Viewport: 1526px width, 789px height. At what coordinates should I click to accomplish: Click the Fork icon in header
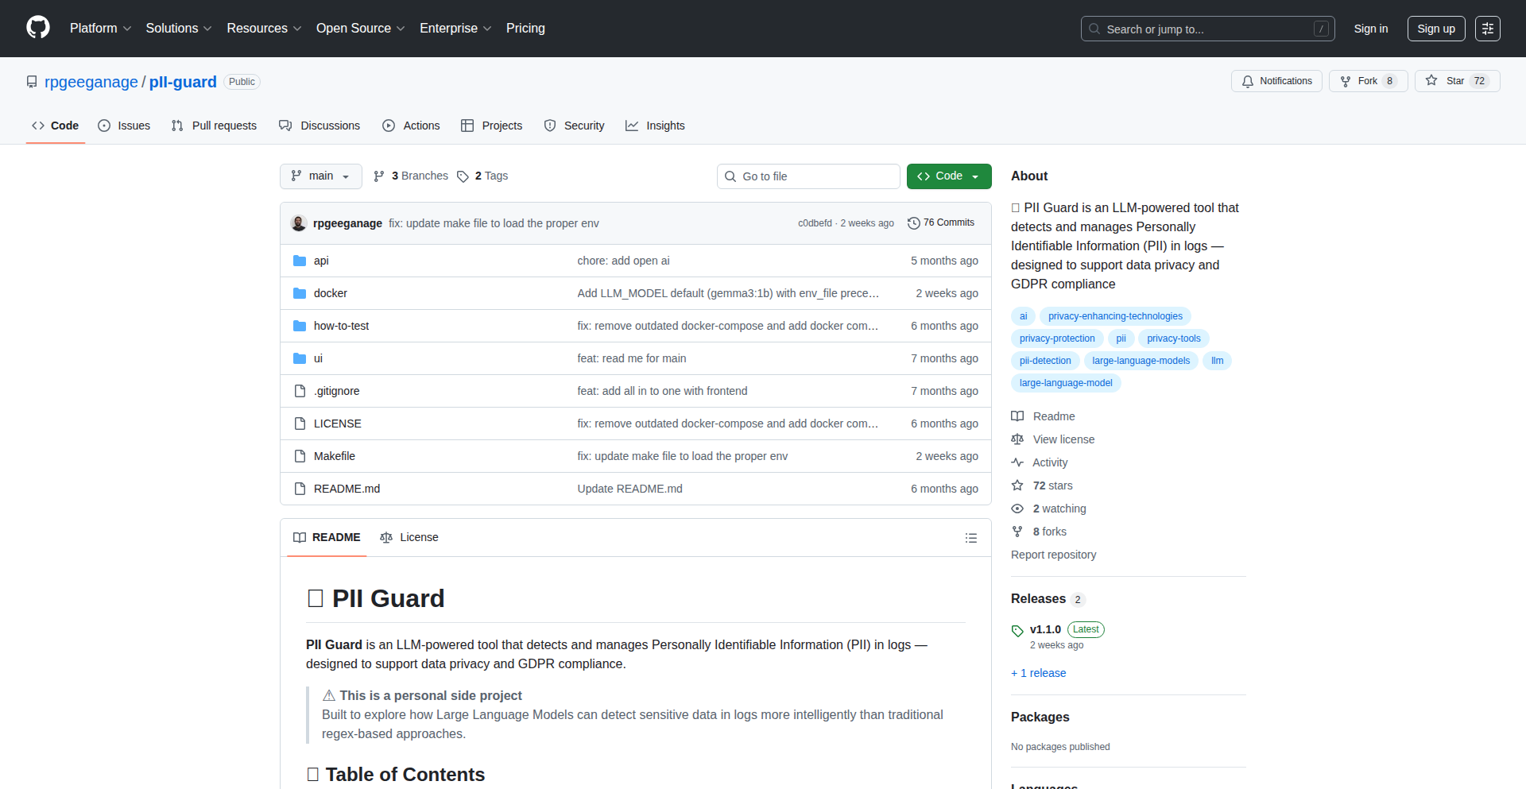1346,81
